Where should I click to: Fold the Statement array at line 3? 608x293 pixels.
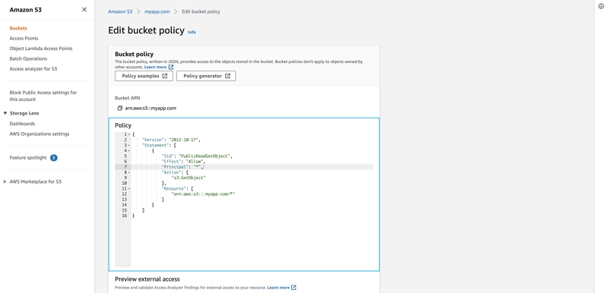point(129,145)
